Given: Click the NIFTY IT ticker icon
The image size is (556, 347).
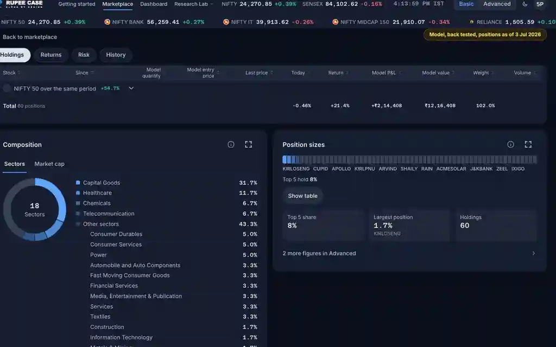Looking at the screenshot, I should click(226, 22).
